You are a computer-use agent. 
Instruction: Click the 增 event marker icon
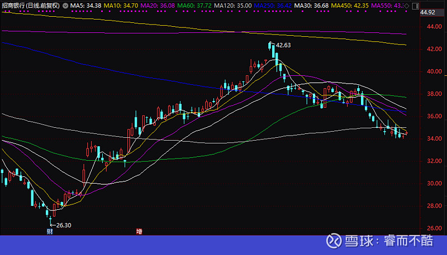point(139,232)
